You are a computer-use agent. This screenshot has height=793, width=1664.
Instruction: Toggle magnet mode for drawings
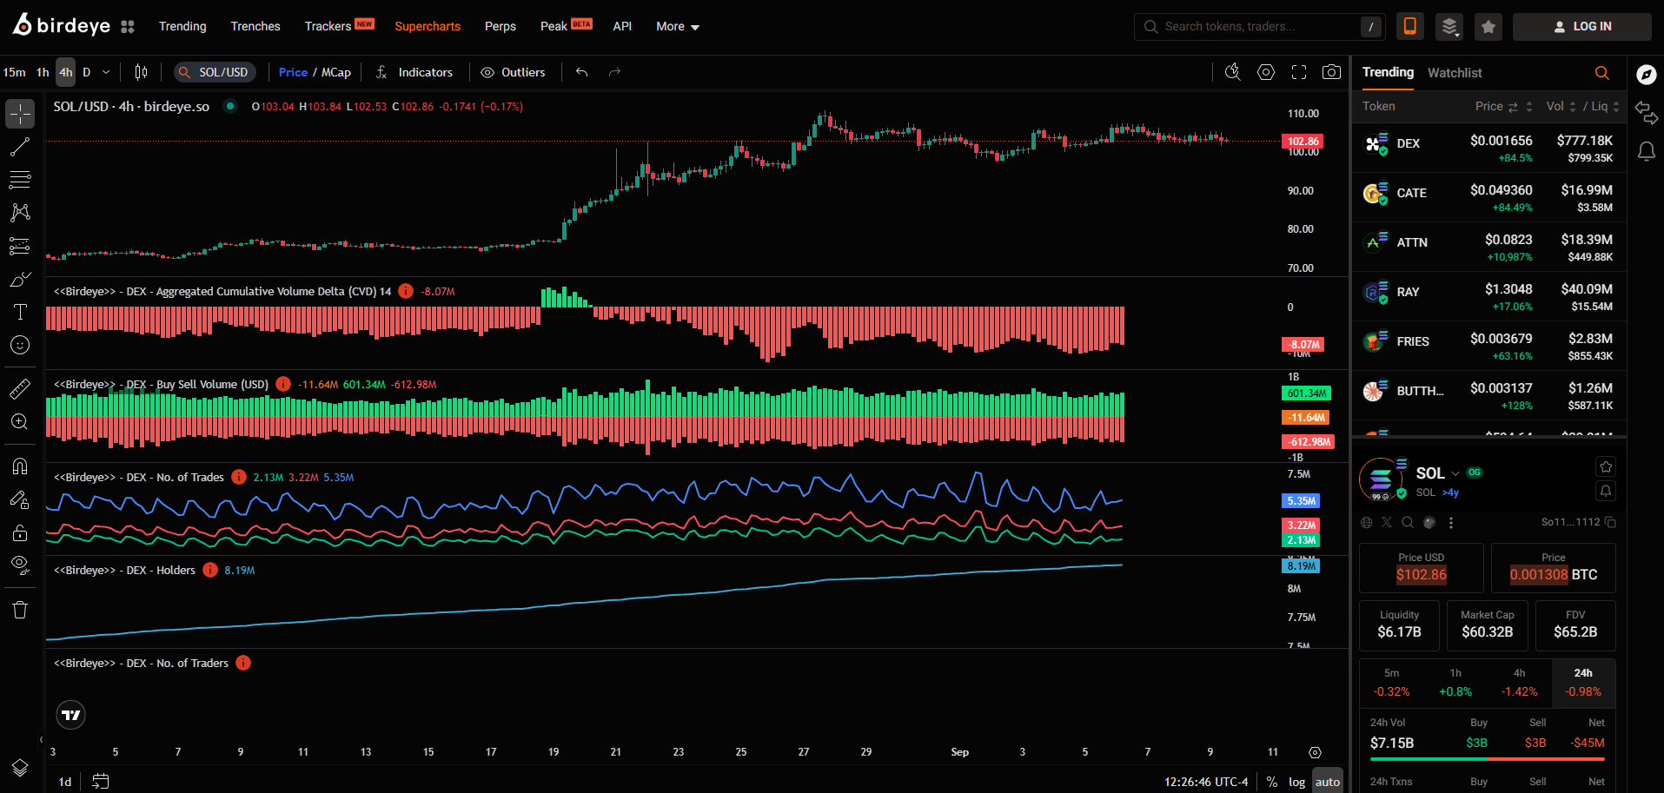click(x=20, y=466)
